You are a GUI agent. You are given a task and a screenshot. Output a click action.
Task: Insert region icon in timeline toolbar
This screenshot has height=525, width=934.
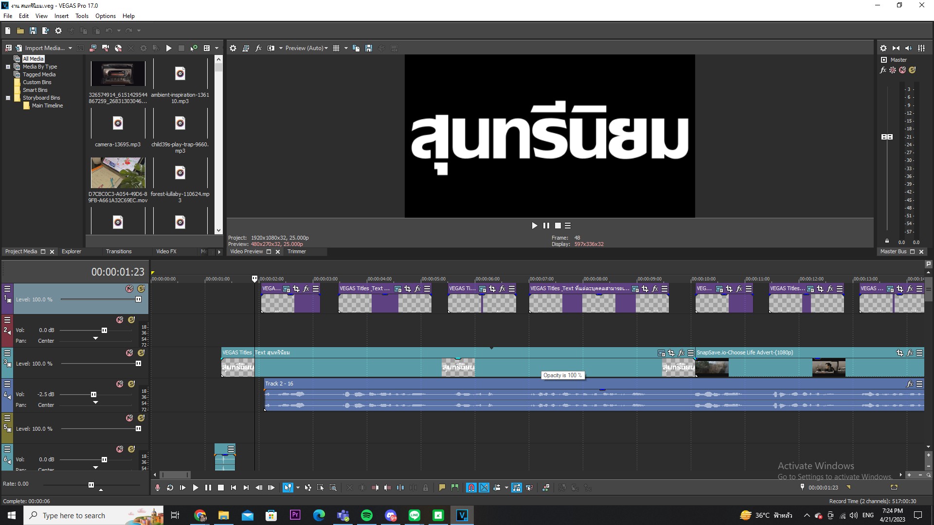coord(455,488)
